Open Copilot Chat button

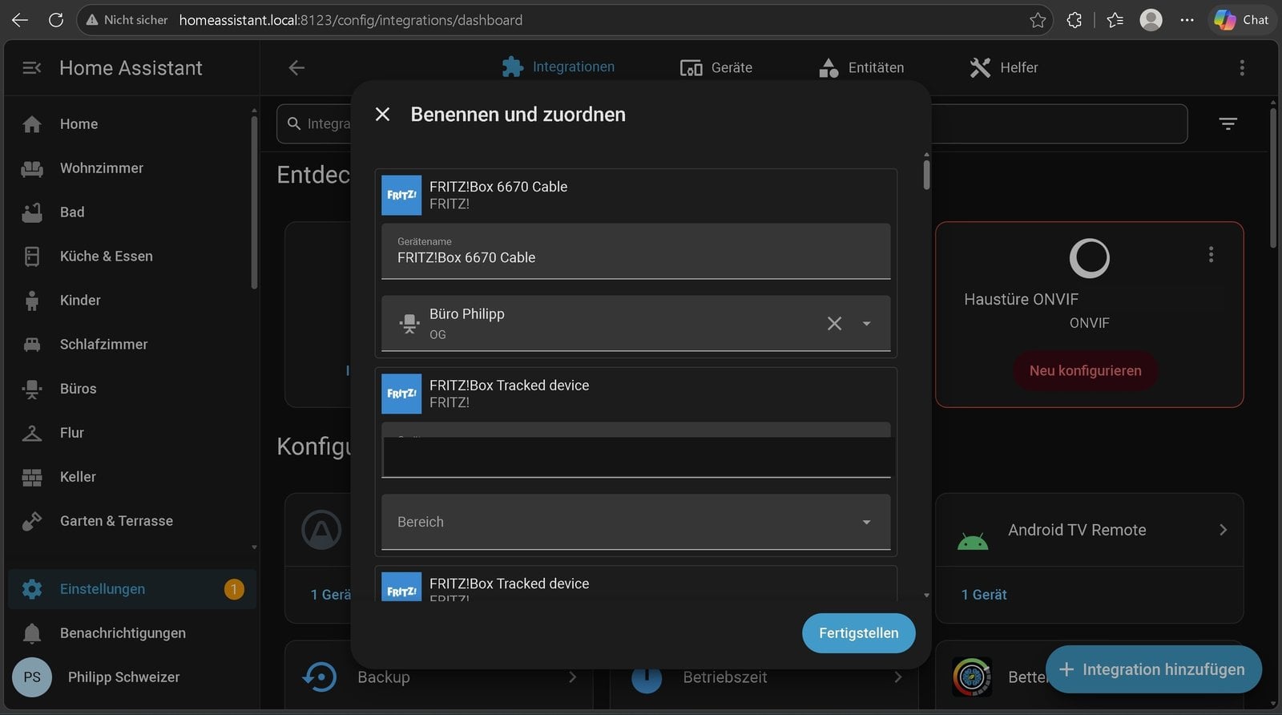(1242, 20)
